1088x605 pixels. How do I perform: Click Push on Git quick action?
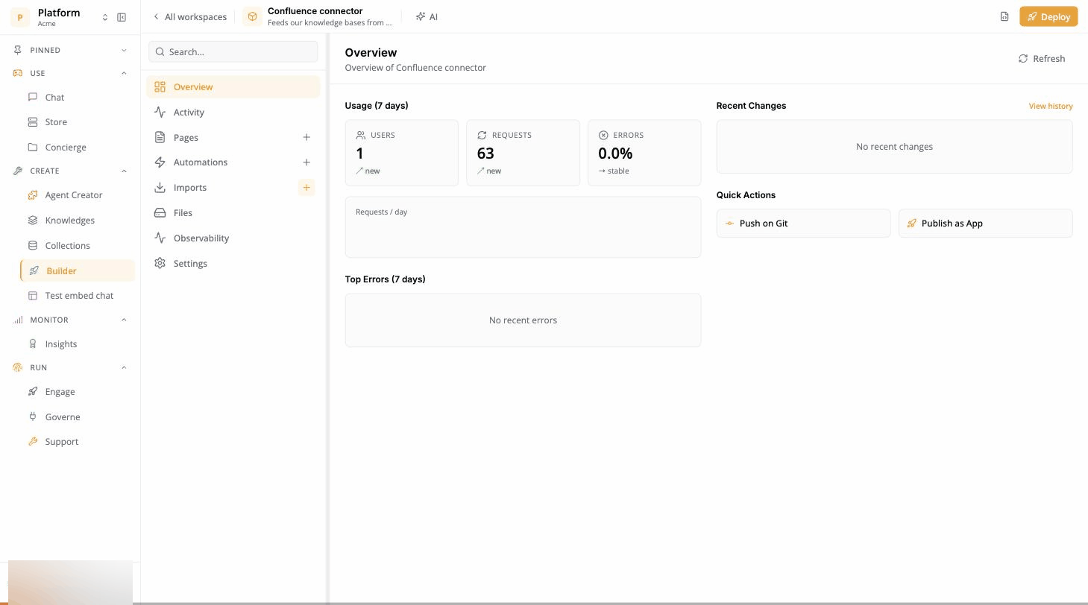[x=803, y=224]
